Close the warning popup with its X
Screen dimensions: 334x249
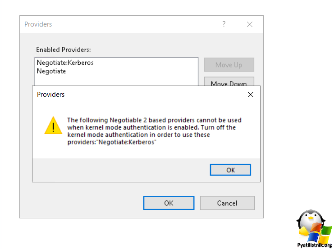click(251, 95)
